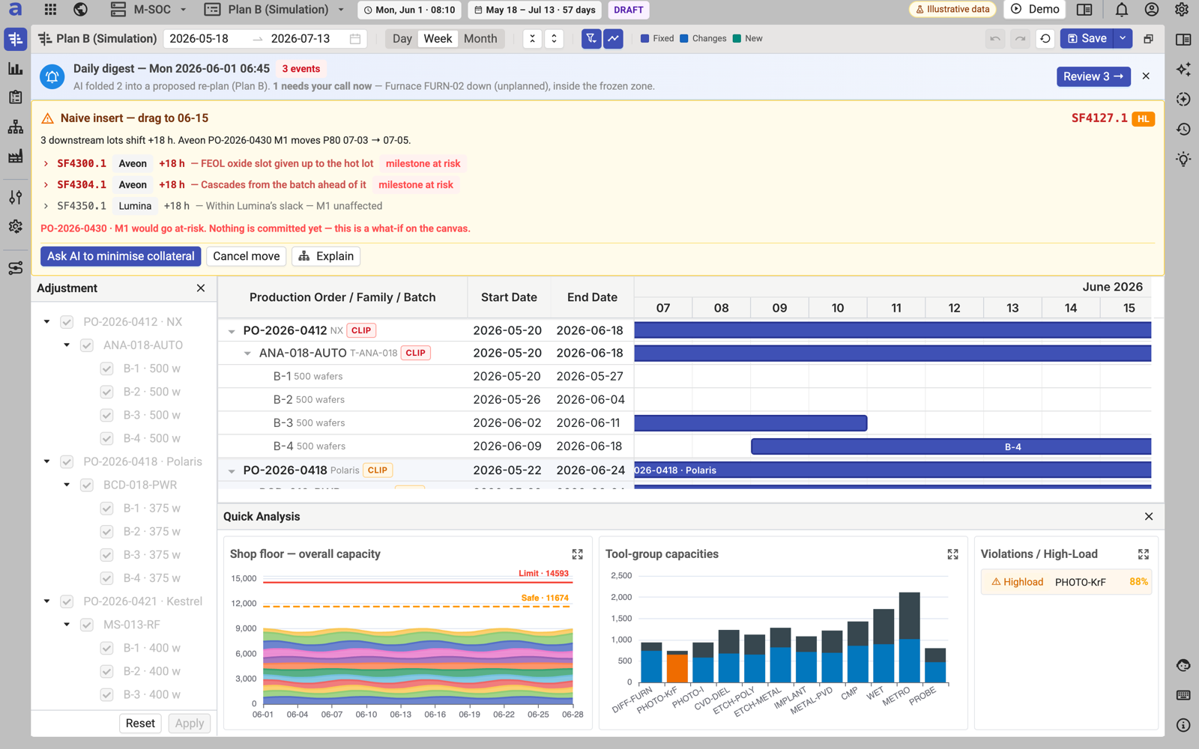Switch to Day view
The height and width of the screenshot is (749, 1199).
click(x=402, y=39)
